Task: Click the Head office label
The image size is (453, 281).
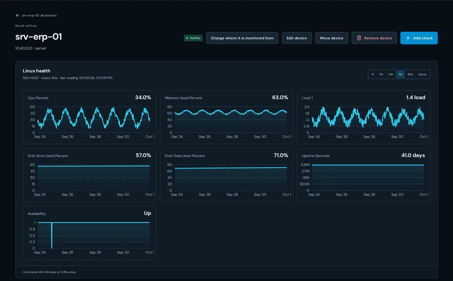Action: coord(26,26)
